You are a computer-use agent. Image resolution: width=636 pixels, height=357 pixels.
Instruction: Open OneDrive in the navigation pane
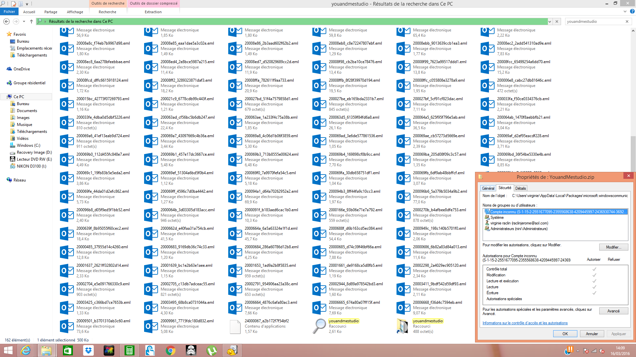pos(22,69)
